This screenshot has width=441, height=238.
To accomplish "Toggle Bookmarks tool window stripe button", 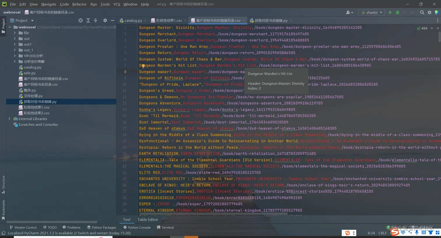I will [x=3, y=209].
